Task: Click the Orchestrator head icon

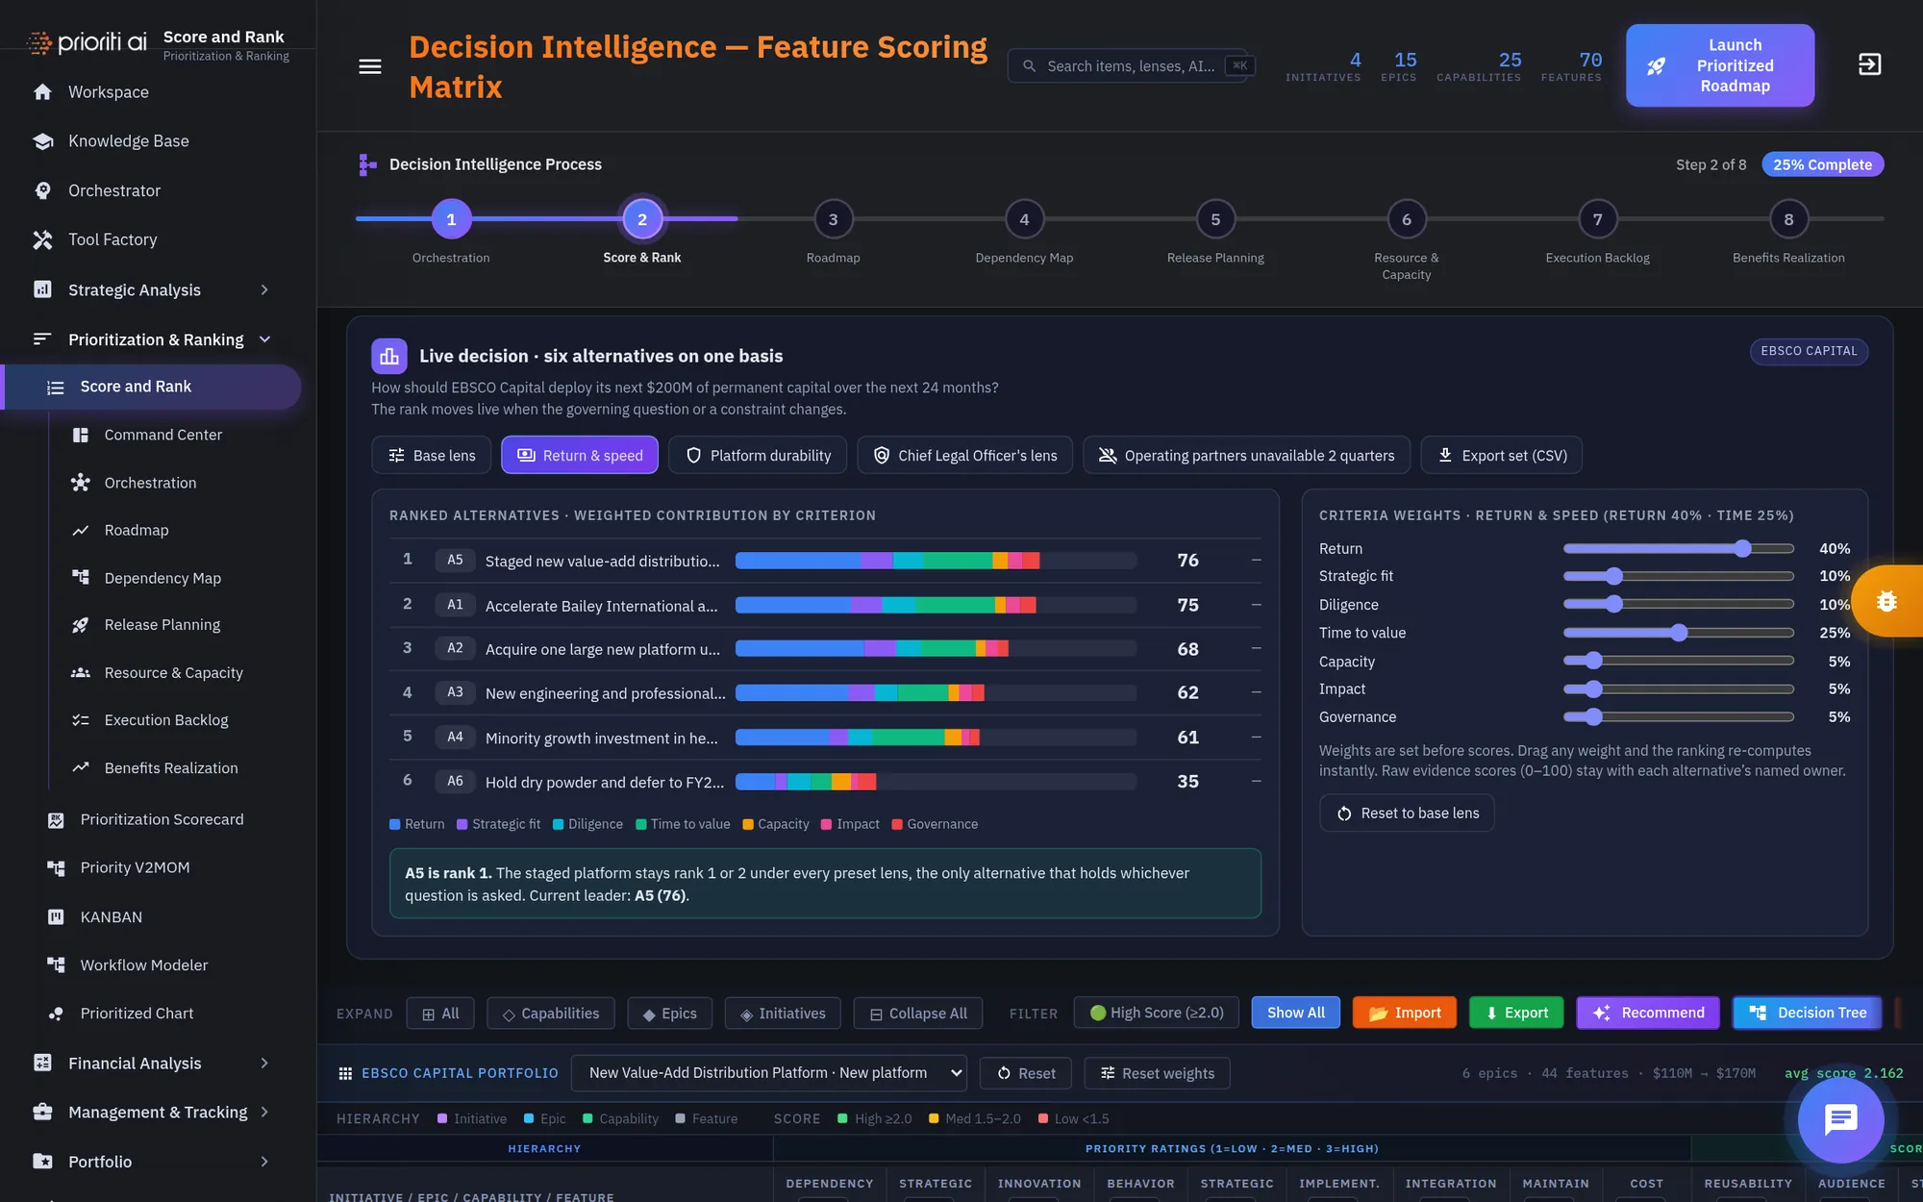Action: (42, 190)
